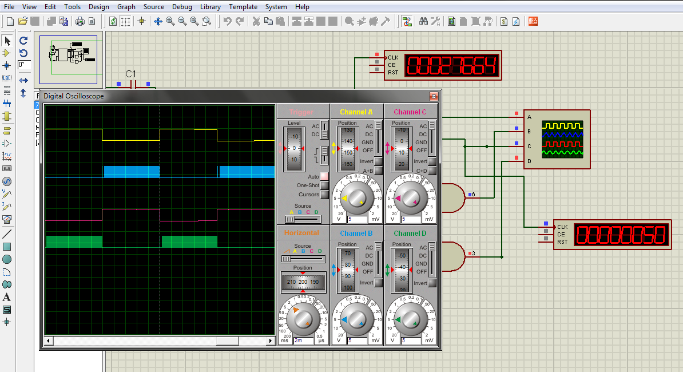Zoom to fit entire sheet icon
Screen dimensions: 683x372
pyautogui.click(x=194, y=21)
